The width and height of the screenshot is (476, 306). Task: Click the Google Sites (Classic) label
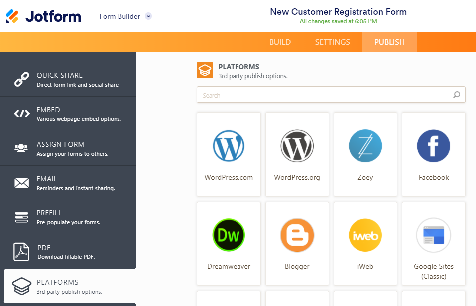tap(434, 272)
